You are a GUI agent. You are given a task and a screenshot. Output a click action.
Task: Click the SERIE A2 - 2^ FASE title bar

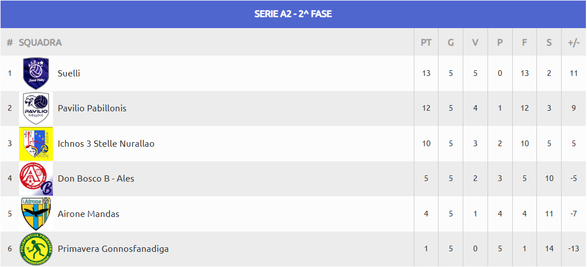pyautogui.click(x=293, y=14)
